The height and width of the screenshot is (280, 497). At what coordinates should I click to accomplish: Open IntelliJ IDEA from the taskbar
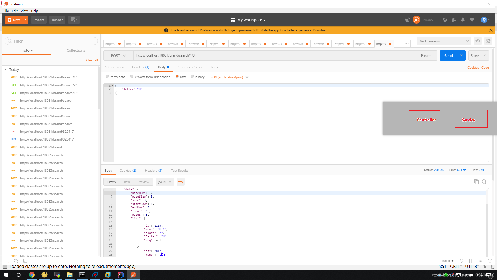coord(121,275)
